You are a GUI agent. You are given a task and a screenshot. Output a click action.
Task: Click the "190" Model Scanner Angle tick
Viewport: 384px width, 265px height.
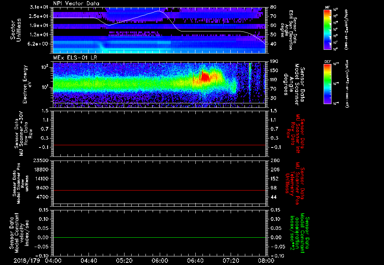tap(274, 61)
